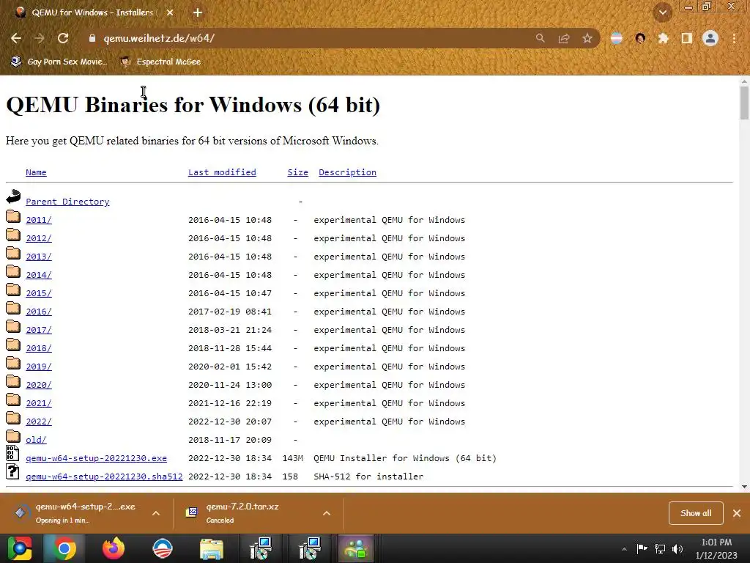This screenshot has height=563, width=750.
Task: Open Chrome's three-dot menu
Action: point(734,38)
